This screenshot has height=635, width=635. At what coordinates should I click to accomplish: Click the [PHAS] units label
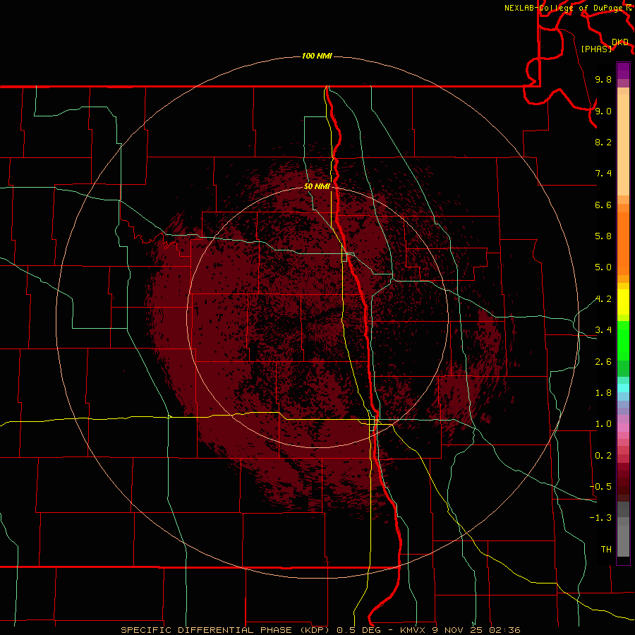pos(596,49)
